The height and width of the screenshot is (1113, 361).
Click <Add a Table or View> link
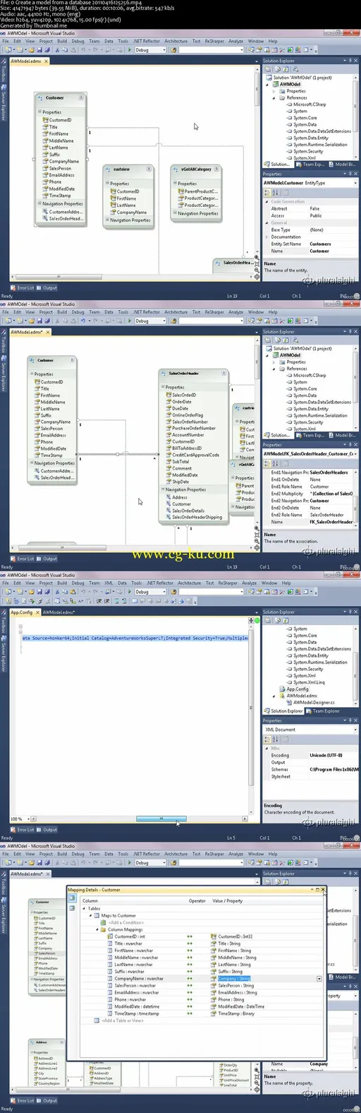click(x=123, y=1020)
